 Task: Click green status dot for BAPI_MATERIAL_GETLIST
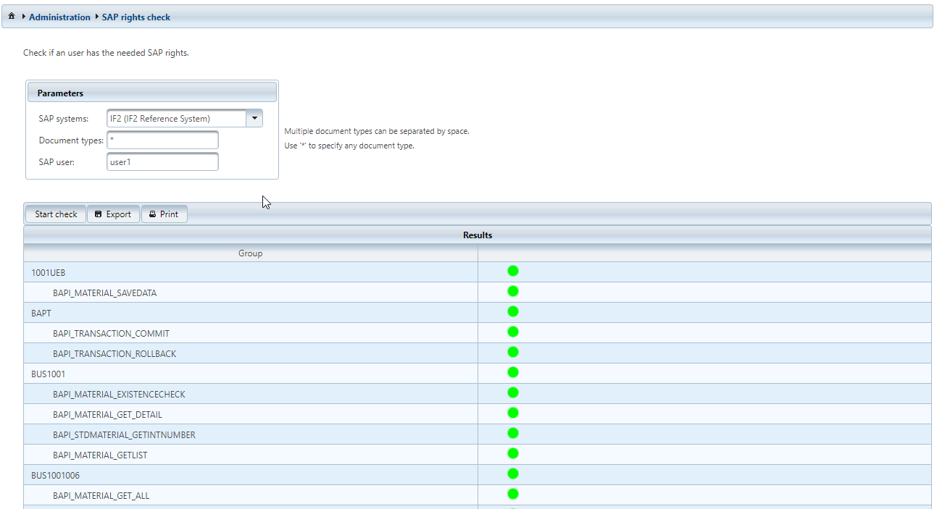pos(513,454)
